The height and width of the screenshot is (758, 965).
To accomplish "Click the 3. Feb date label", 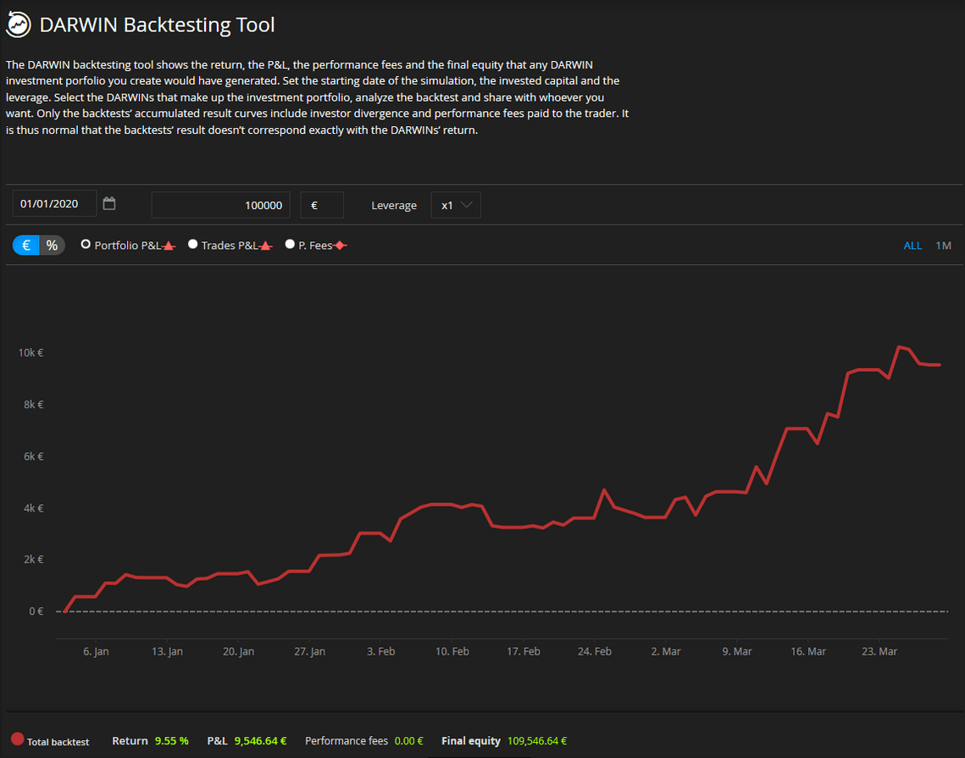I will coord(381,651).
